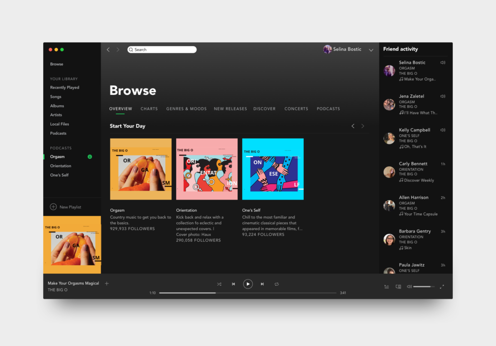496x346 pixels.
Task: Open Podcasts under Your Library
Action: [x=58, y=133]
